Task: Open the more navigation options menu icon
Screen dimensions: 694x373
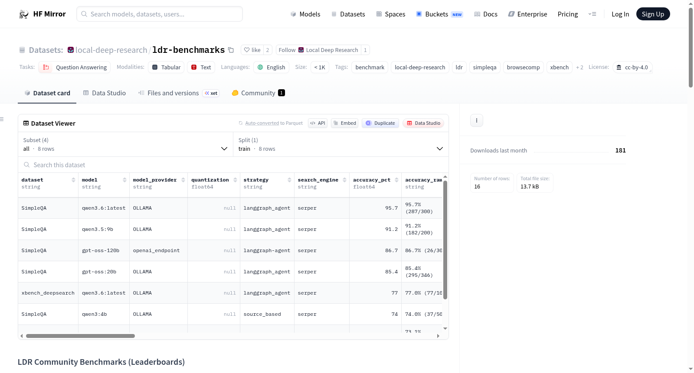Action: coord(592,14)
